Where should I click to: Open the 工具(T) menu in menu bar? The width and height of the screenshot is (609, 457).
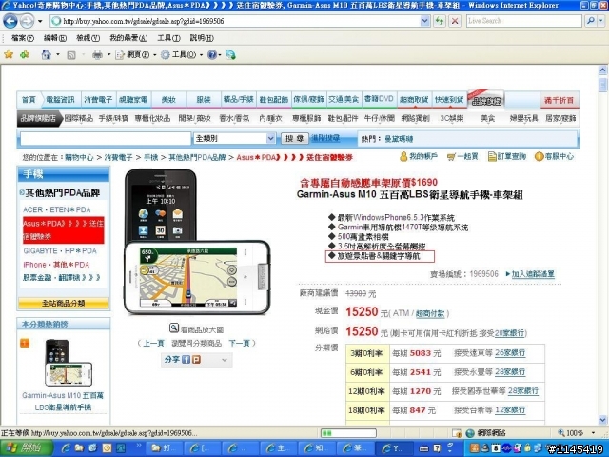tap(168, 38)
